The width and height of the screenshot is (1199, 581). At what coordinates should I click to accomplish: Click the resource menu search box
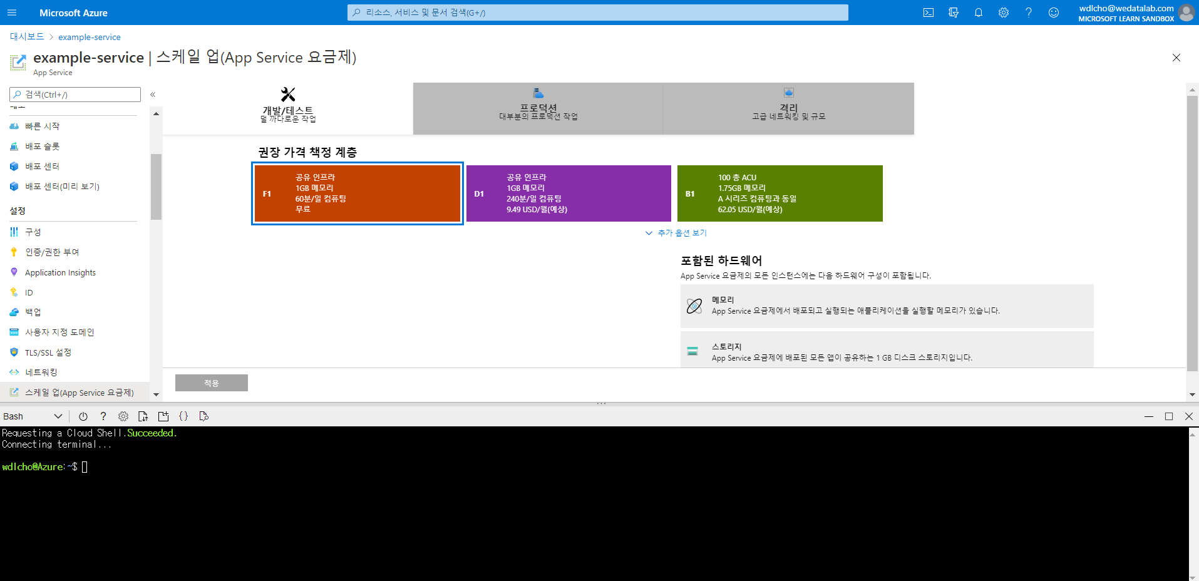click(x=75, y=95)
